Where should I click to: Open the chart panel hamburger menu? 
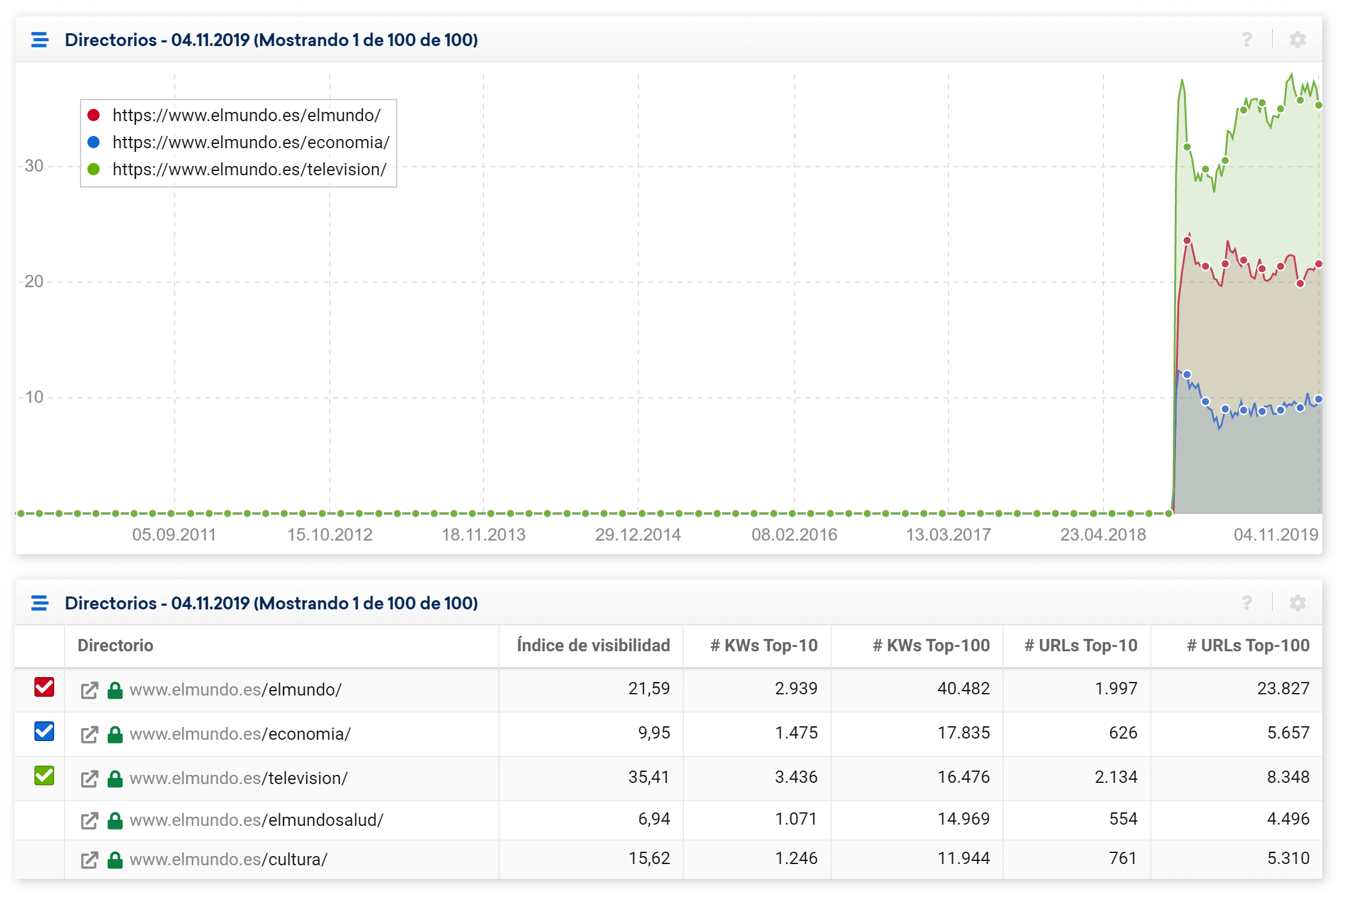coord(40,40)
